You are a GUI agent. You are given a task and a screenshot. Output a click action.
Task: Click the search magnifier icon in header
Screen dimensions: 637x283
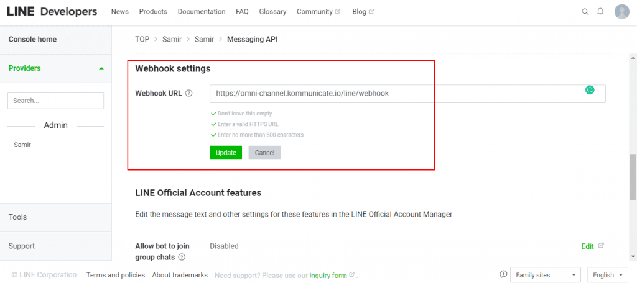coord(585,12)
